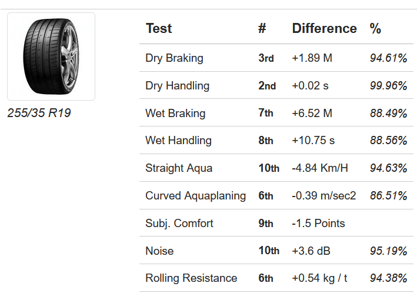Click the 255/35 R19 size label
The height and width of the screenshot is (293, 417).
click(39, 113)
